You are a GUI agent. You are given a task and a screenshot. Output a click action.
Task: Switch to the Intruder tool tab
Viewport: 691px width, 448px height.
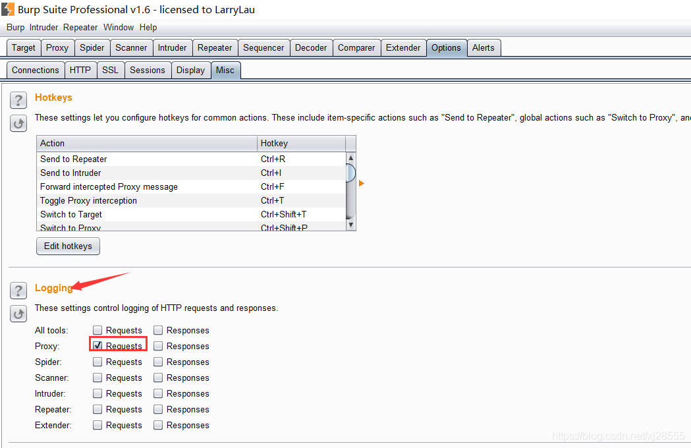click(173, 47)
